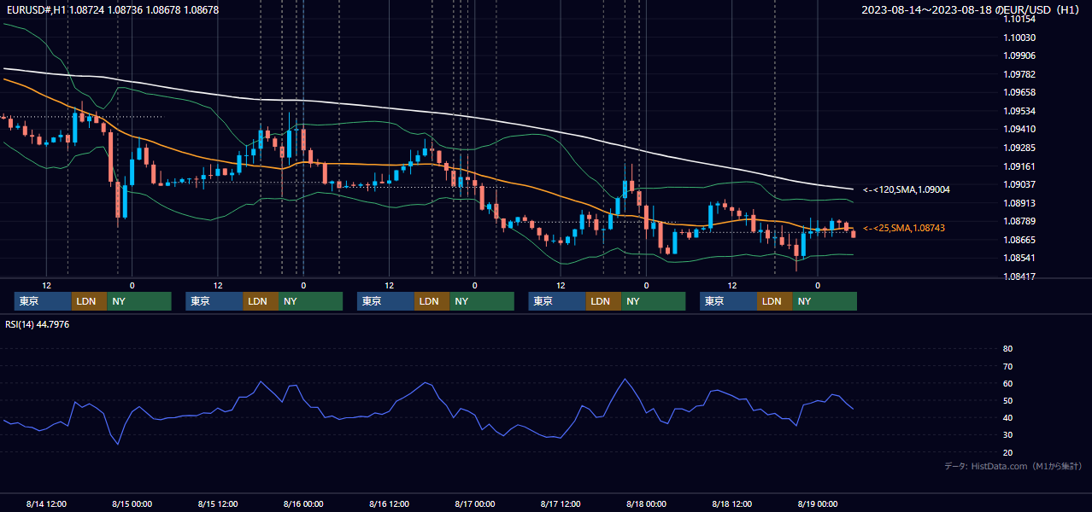Screen dimensions: 1092x512
Task: Pick price axis label 1.09658
Action: point(1019,93)
